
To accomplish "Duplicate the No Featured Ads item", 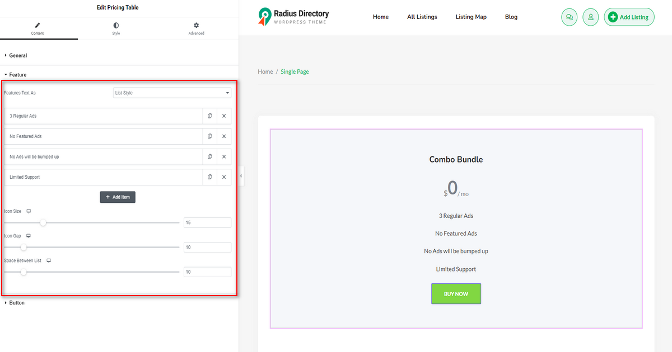I will 210,136.
